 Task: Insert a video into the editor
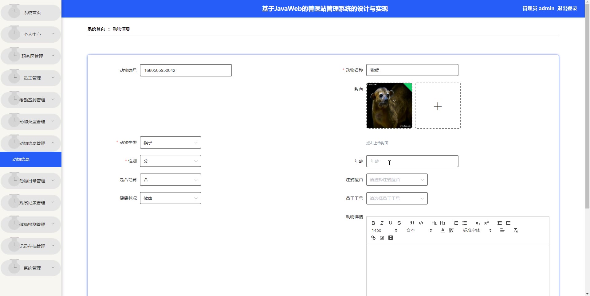pos(390,238)
